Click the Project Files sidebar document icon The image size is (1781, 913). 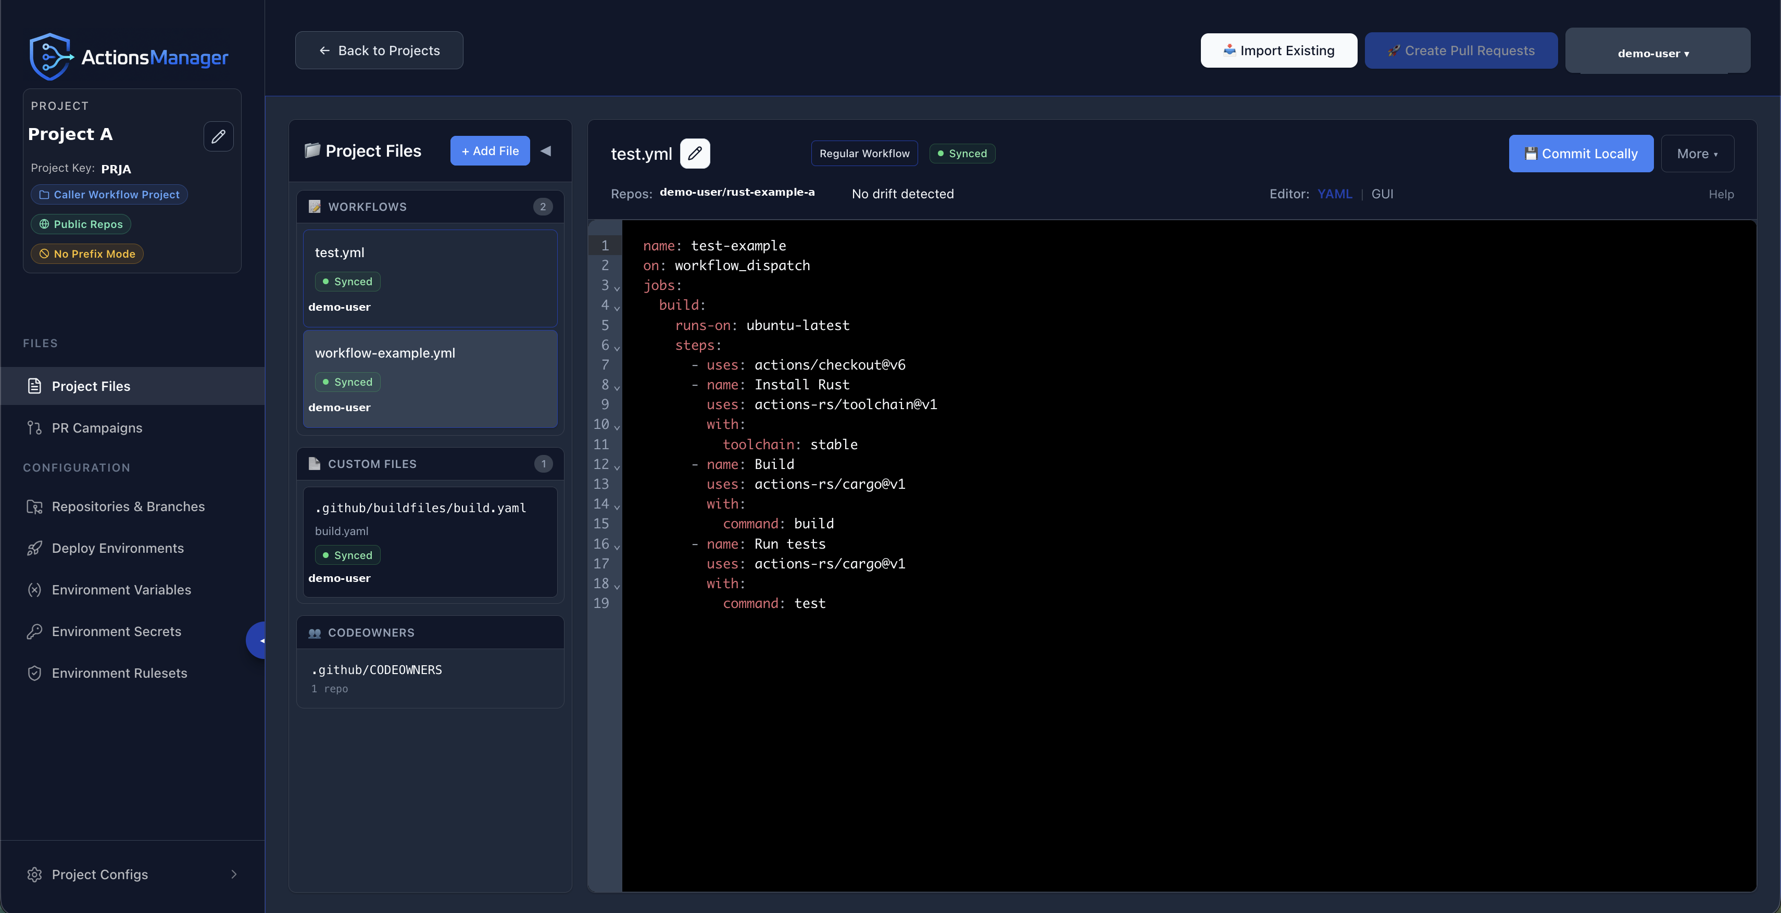tap(34, 386)
